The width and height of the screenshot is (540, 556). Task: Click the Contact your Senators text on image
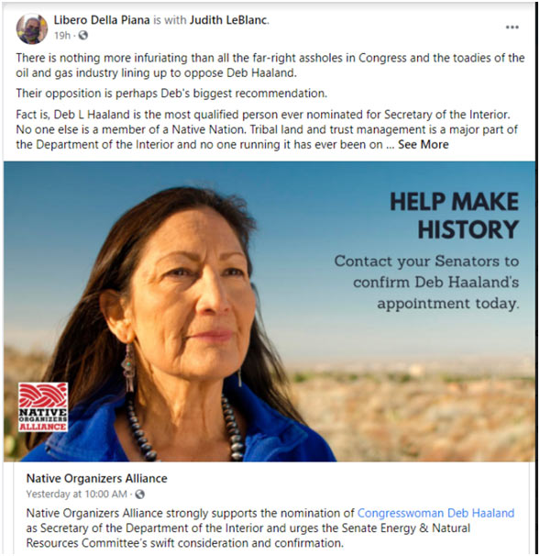426,283
